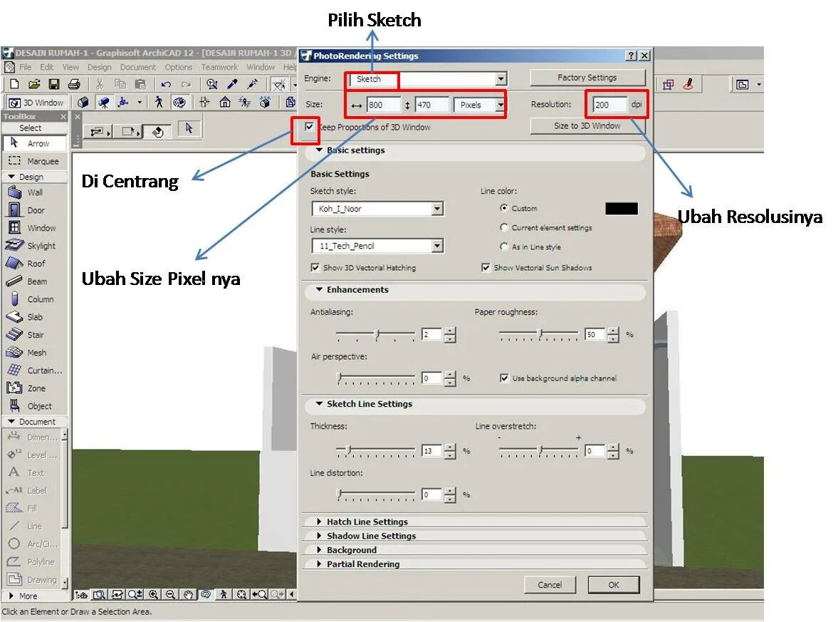Select the Mesh tool
This screenshot has height=622, width=838.
(x=35, y=353)
